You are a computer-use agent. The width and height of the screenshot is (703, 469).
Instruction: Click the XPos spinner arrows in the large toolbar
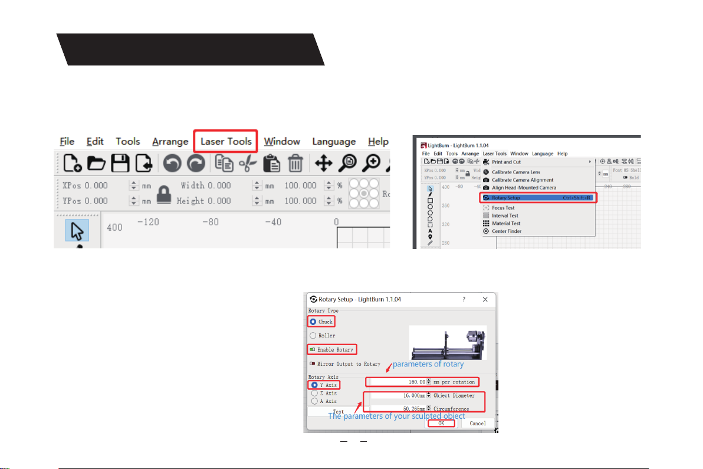[134, 186]
